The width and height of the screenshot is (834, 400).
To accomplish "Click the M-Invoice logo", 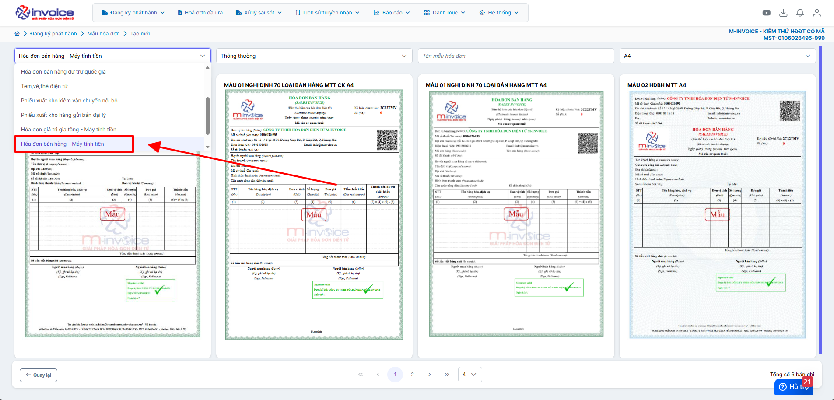I will tap(45, 13).
